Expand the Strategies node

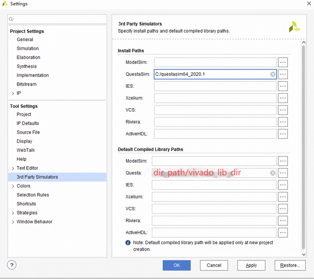pos(13,213)
